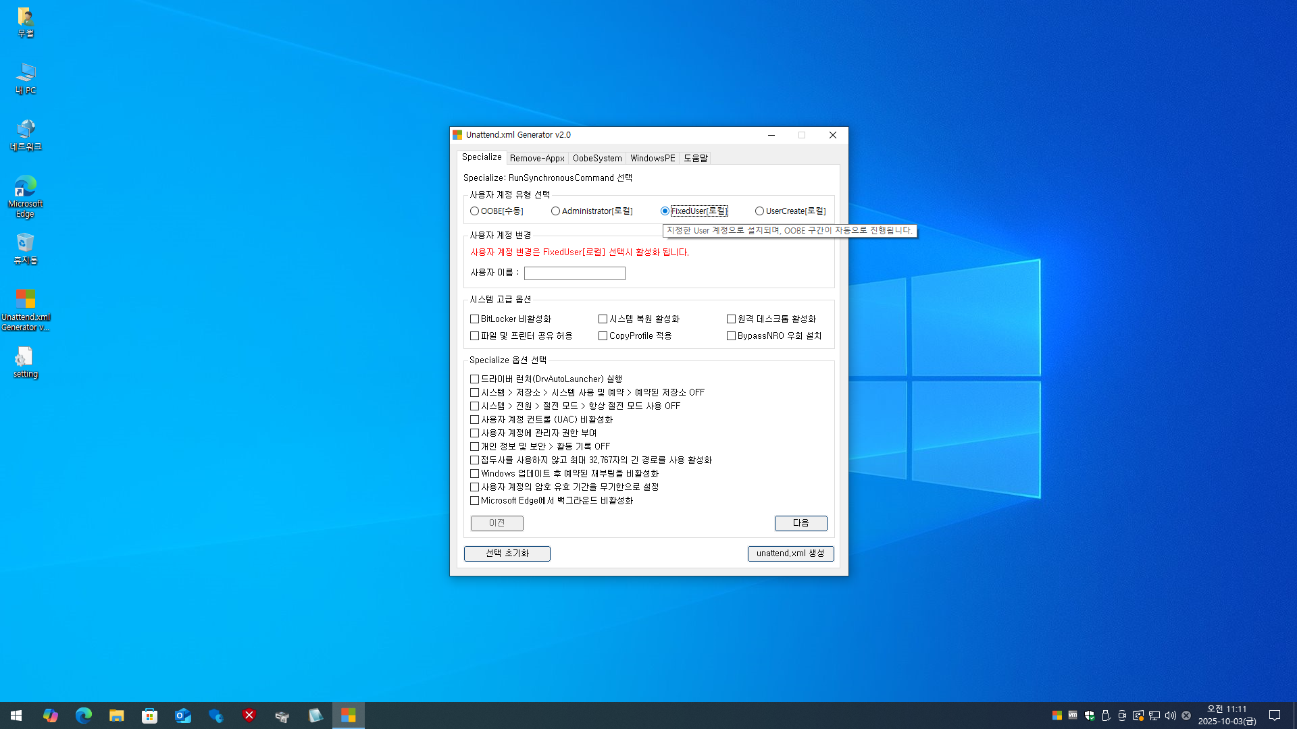Open File Explorer in taskbar
Screen dimensions: 1297x729
[x=116, y=715]
